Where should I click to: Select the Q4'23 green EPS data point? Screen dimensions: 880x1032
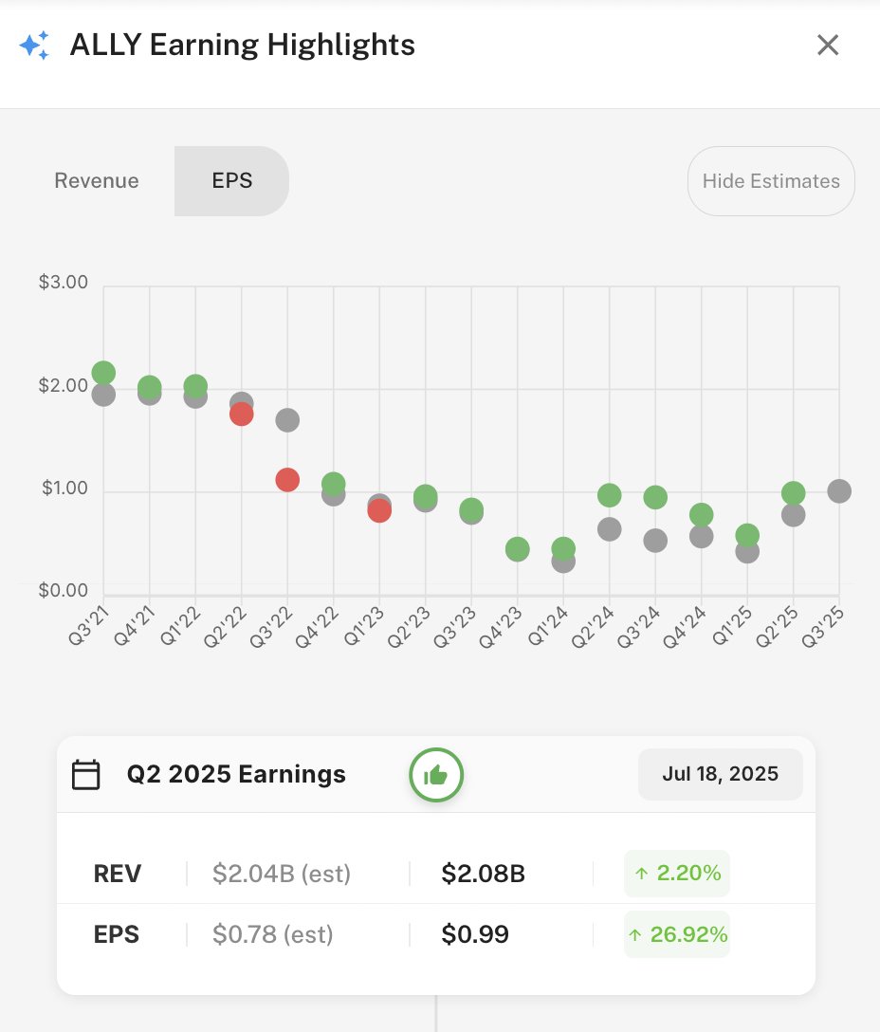[518, 549]
